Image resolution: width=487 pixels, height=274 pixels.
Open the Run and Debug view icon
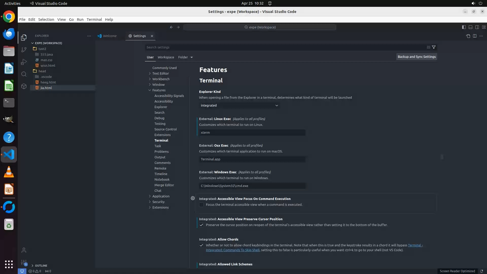coord(24,62)
